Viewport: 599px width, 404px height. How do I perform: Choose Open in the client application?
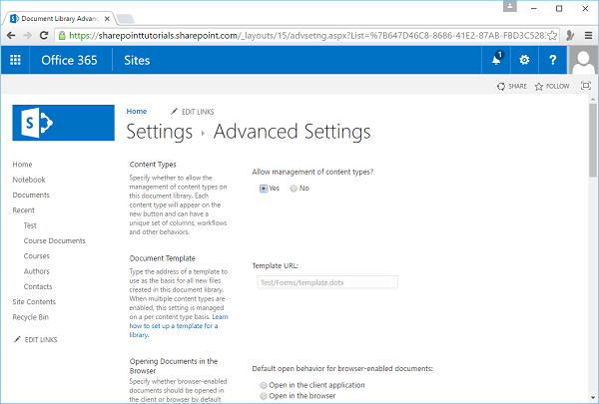point(264,385)
